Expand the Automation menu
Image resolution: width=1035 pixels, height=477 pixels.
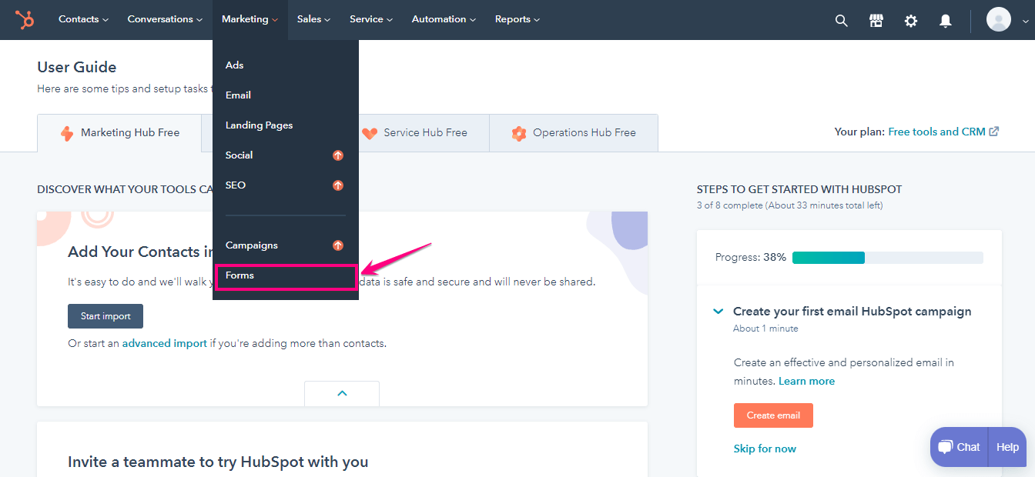coord(444,19)
